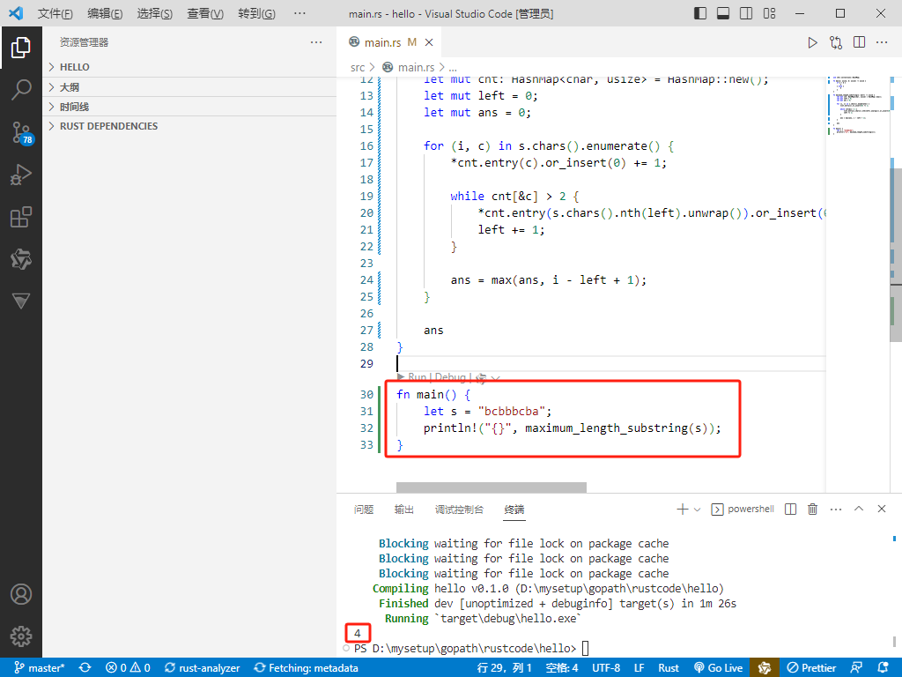Switch to the 输出 output tab
Viewport: 902px width, 677px height.
(403, 510)
